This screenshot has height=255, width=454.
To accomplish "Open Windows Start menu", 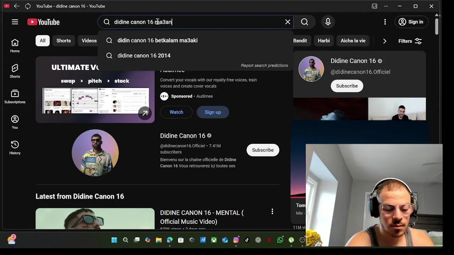I will 114,240.
